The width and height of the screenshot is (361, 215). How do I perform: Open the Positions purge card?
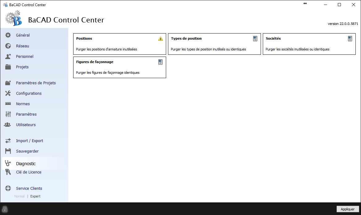[x=120, y=44]
